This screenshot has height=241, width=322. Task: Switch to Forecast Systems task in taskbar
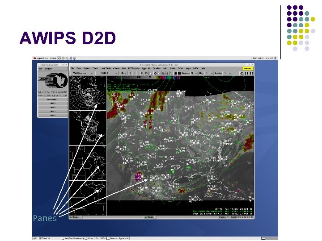119,238
